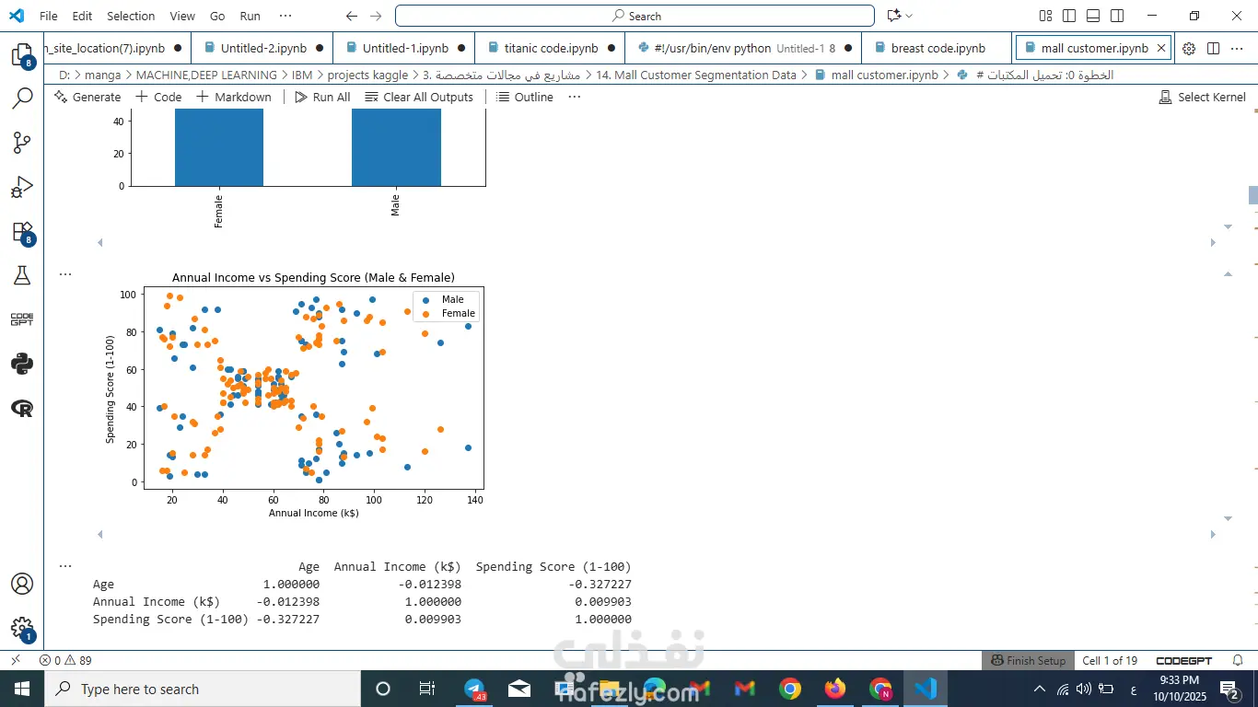The image size is (1258, 707).
Task: Open the File menu
Action: click(49, 16)
